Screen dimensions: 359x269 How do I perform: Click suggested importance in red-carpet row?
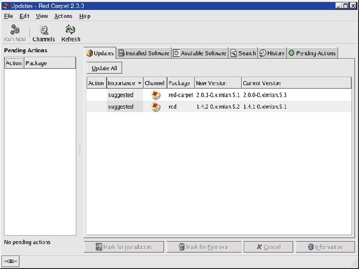[121, 95]
